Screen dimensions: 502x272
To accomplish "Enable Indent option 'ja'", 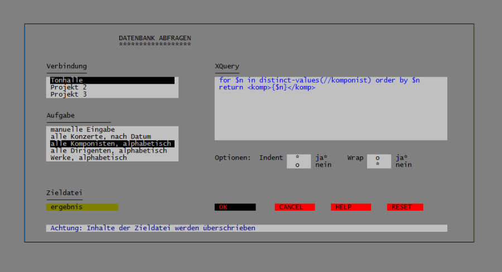I will pos(298,158).
